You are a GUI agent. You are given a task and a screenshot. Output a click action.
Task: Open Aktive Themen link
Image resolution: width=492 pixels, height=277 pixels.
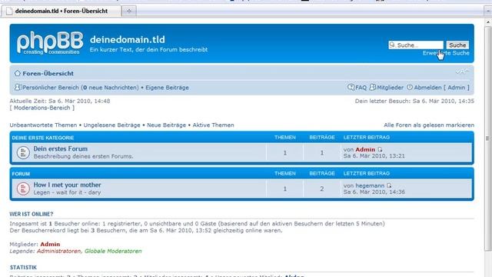(x=213, y=125)
